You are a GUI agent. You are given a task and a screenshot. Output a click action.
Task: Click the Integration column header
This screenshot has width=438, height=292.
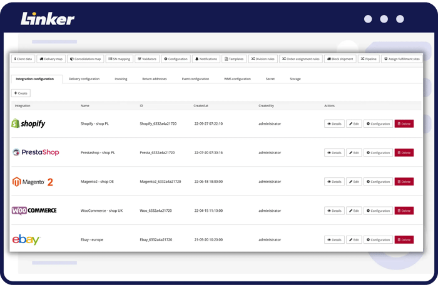click(x=23, y=106)
